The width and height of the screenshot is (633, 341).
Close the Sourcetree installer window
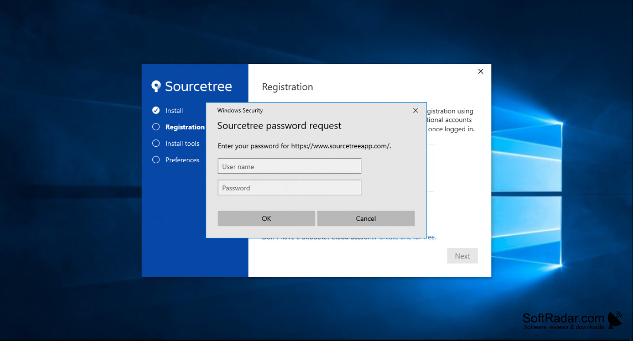click(480, 71)
